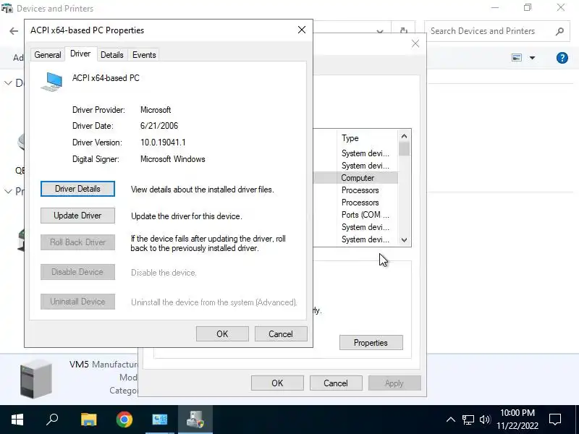Click the VM5 computer tower icon
Image resolution: width=579 pixels, height=434 pixels.
[x=35, y=379]
